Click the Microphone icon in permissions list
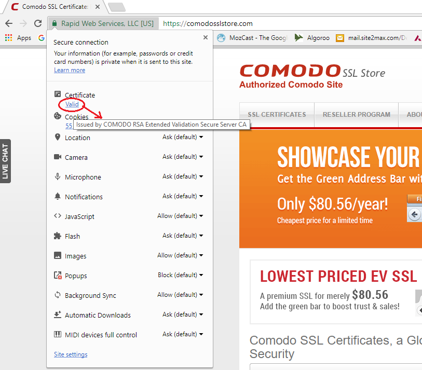 coord(58,176)
